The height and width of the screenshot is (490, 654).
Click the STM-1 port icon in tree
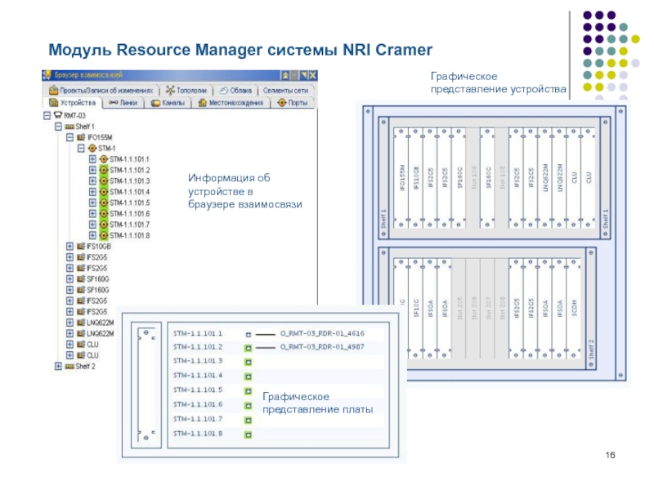[x=92, y=149]
